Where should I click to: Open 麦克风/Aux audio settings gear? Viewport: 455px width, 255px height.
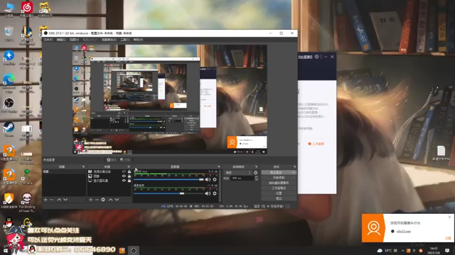click(215, 179)
